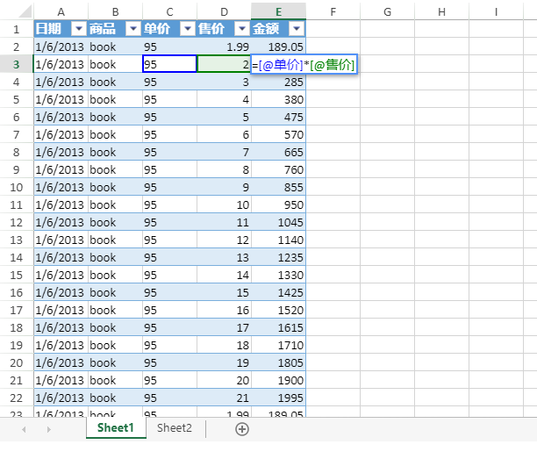Click cell with value 189.05 in row 2
The height and width of the screenshot is (466, 537).
pyautogui.click(x=279, y=47)
